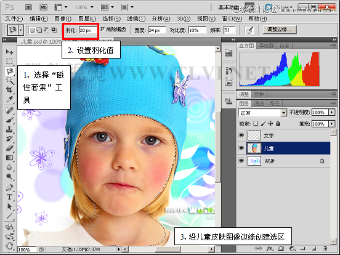
Task: Toggle the 消除锯齿 anti-alias checkbox
Action: click(103, 29)
